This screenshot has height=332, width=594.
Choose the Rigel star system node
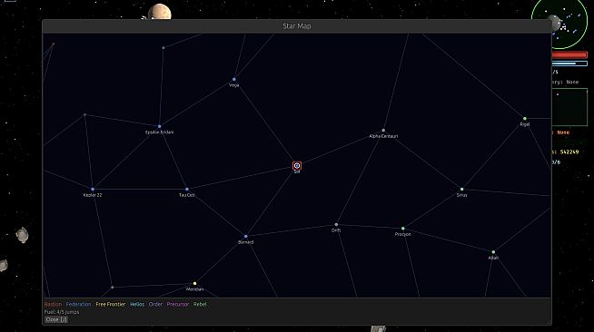(525, 119)
